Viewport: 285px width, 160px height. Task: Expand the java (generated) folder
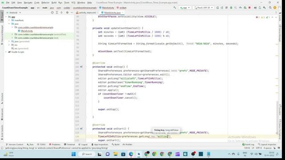[x=9, y=41]
